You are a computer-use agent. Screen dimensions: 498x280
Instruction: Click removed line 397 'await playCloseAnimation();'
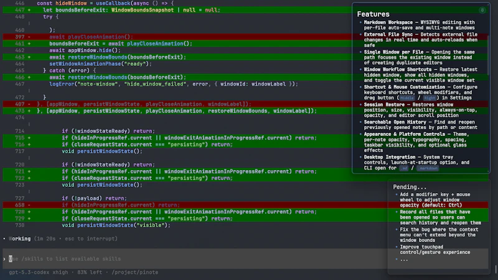point(91,37)
